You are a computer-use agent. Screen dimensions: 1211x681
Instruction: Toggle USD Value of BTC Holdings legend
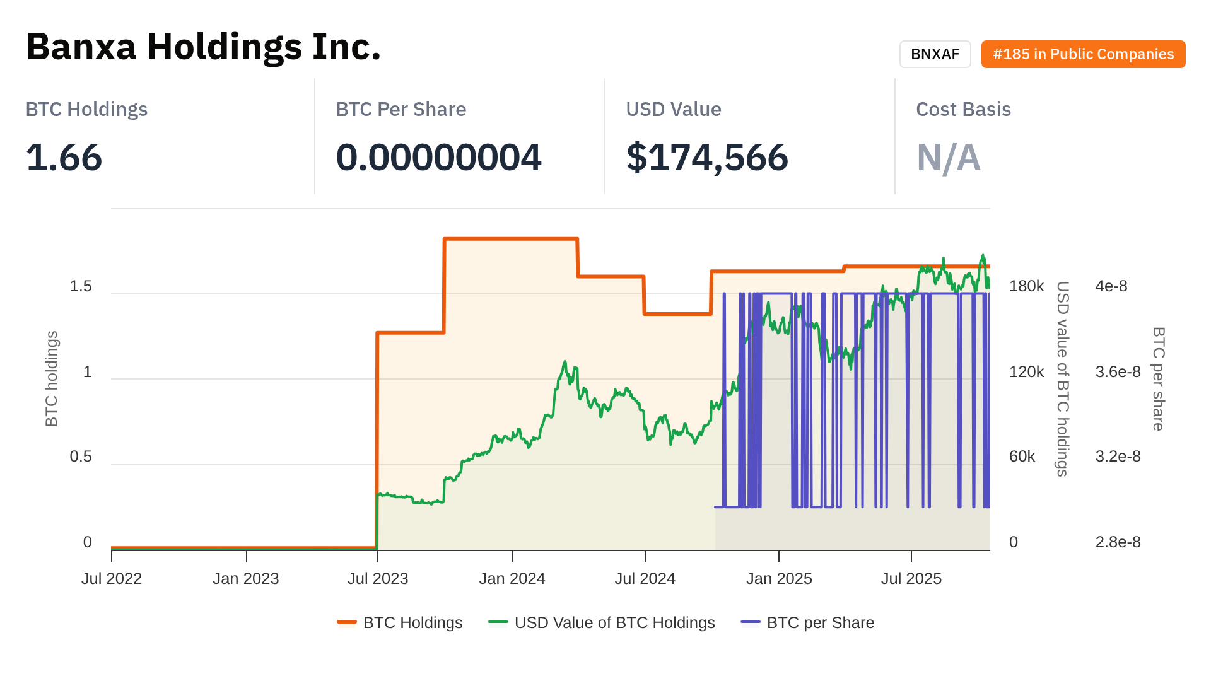(x=614, y=622)
